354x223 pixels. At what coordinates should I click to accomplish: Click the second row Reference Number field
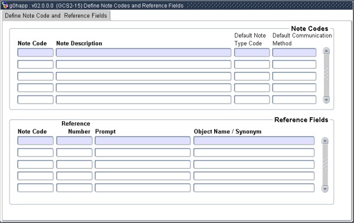[74, 152]
